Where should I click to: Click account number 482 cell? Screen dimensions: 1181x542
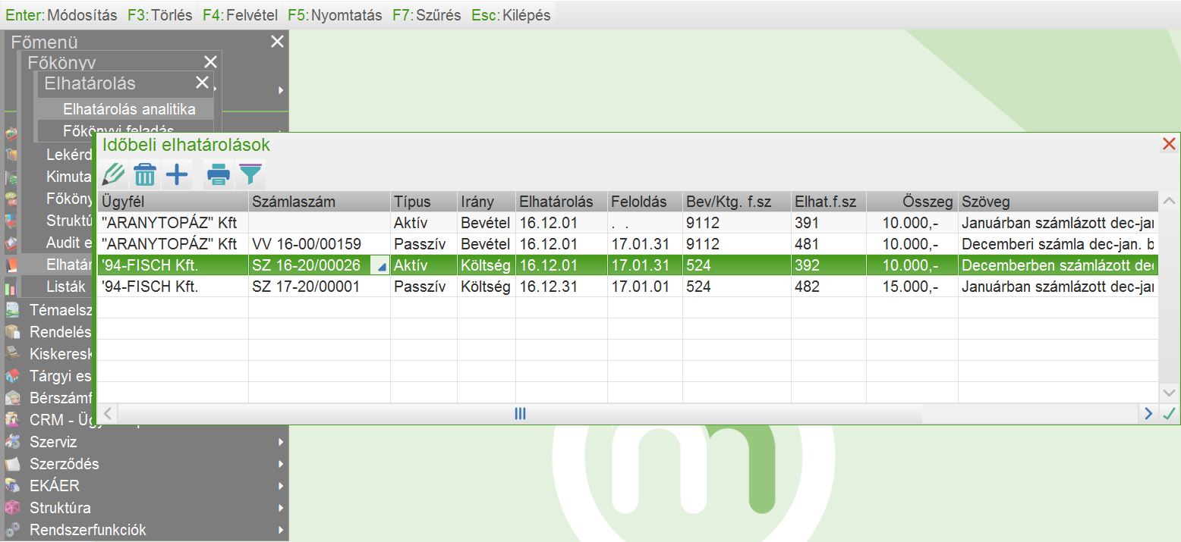click(828, 287)
